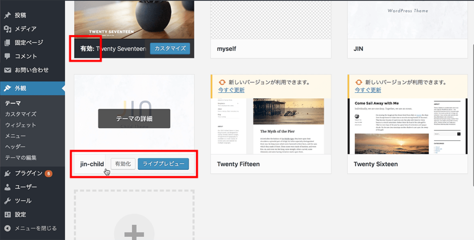Click the Twenty Fifteen theme name
474x240 pixels.
238,164
